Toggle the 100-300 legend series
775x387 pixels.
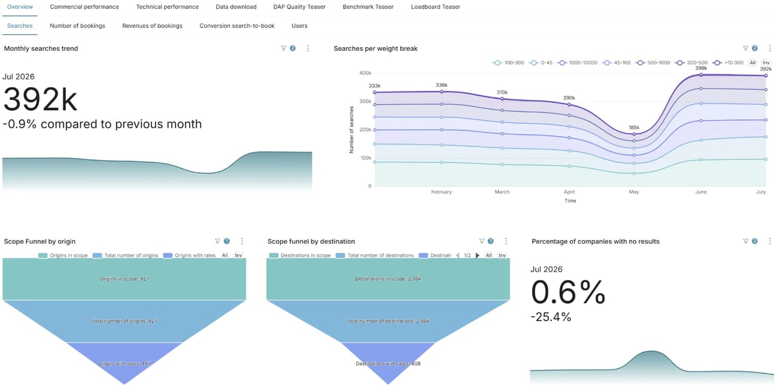tap(508, 63)
